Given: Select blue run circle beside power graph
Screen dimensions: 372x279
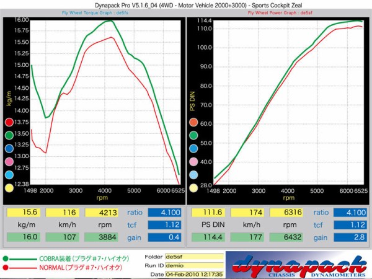Looking at the screenshot, I should (193, 148).
